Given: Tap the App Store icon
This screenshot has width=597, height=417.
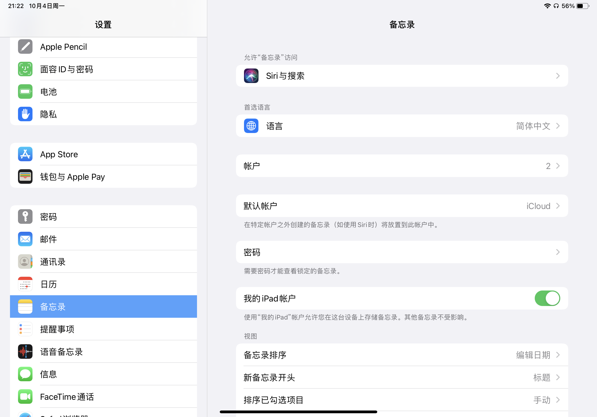Looking at the screenshot, I should click(25, 154).
